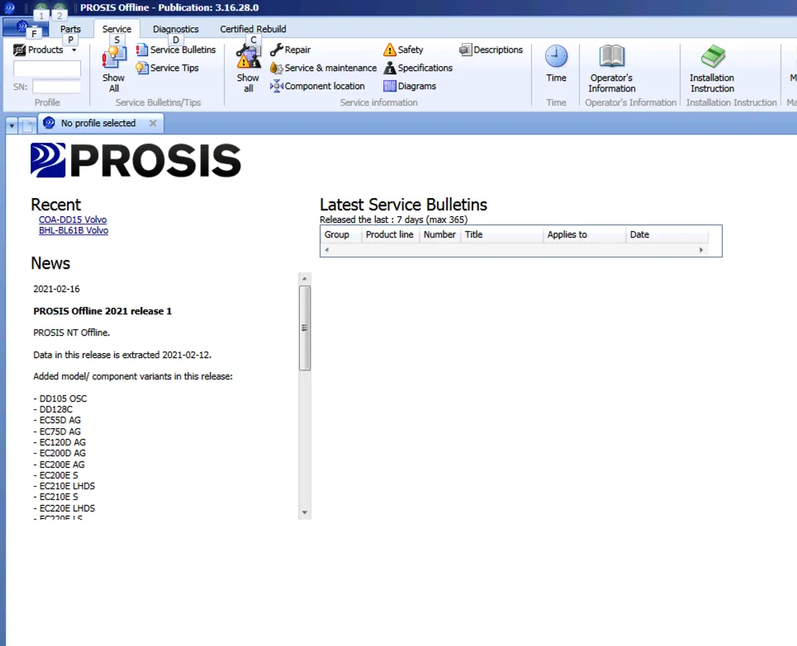Click news date 2021-02-16
The width and height of the screenshot is (797, 646).
(x=56, y=289)
